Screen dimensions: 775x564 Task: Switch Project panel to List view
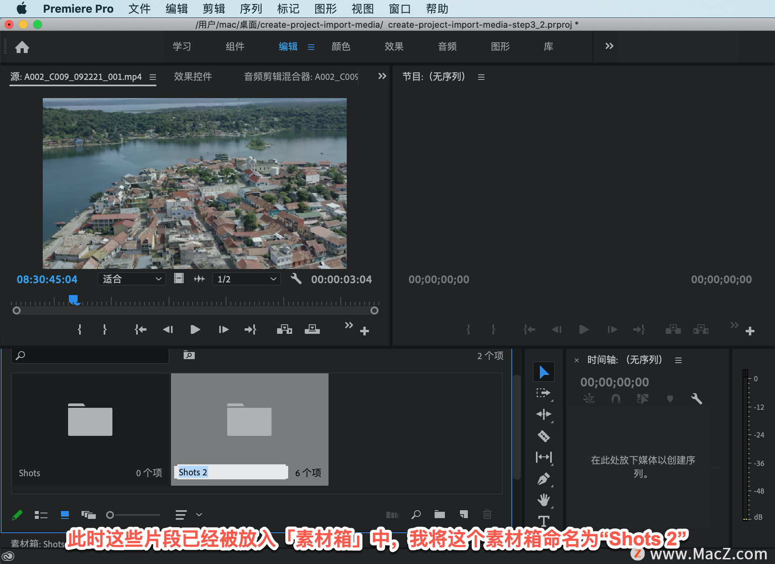[41, 515]
